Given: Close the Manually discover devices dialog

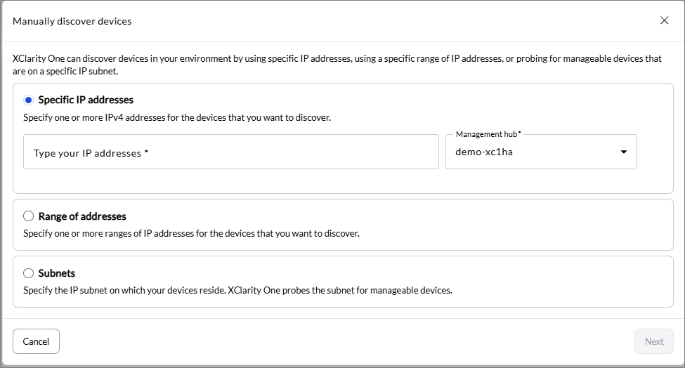Looking at the screenshot, I should [664, 20].
